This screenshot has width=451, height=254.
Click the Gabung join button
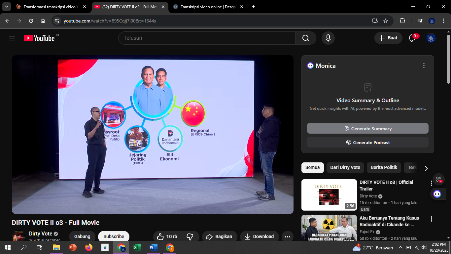pos(82,236)
